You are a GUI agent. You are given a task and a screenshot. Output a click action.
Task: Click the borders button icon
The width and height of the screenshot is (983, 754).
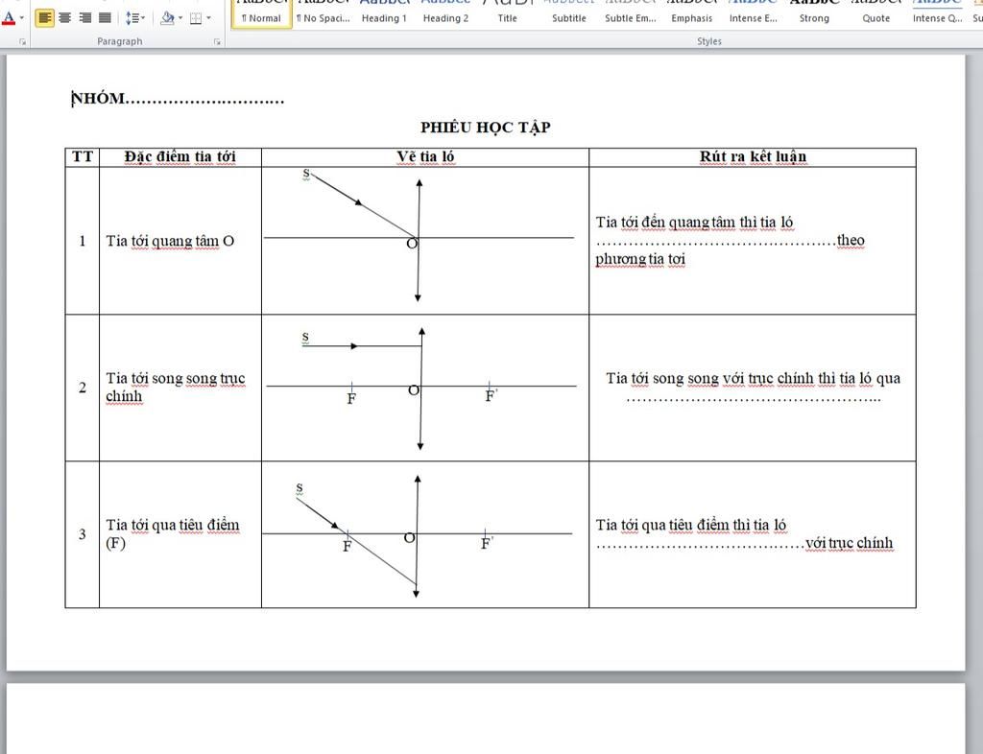(x=196, y=18)
